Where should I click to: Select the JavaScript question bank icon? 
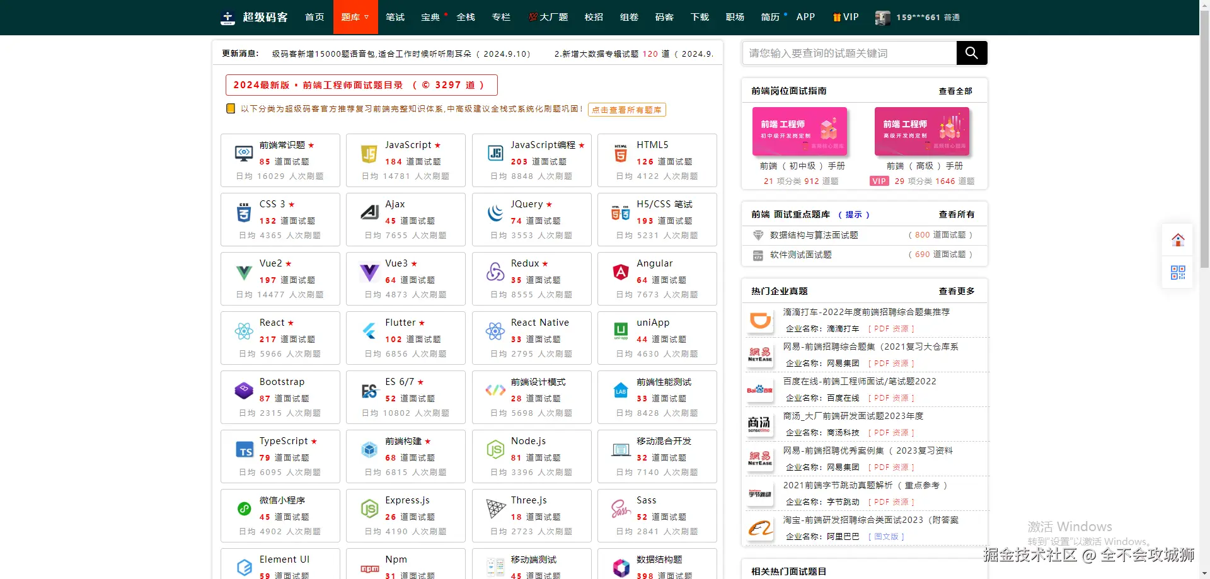click(370, 152)
